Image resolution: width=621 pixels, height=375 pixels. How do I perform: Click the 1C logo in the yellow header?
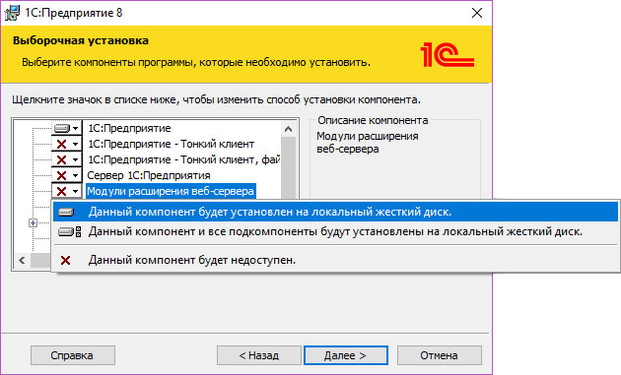tap(447, 55)
